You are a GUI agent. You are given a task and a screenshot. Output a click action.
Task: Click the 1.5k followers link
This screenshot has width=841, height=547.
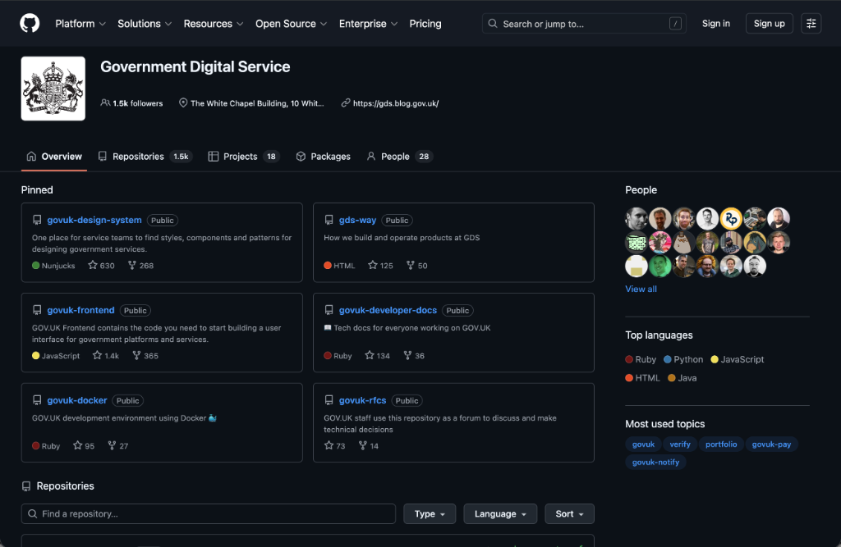click(x=132, y=103)
